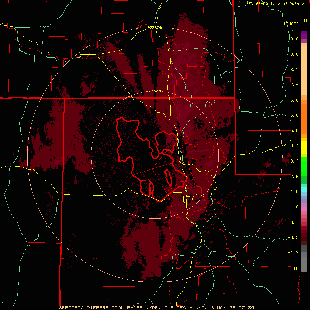Pick the cyan color bar segment

pos(304,189)
